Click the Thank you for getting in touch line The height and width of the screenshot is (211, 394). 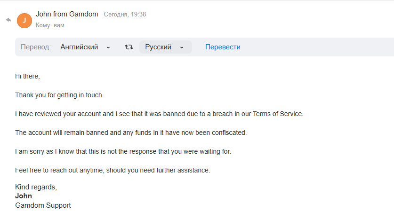tap(59, 95)
